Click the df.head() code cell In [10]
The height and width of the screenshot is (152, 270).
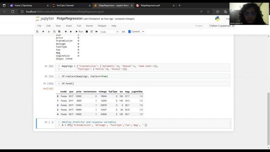coord(143,84)
